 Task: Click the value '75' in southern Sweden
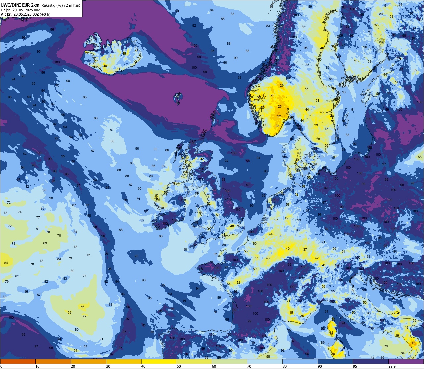[x=326, y=129]
